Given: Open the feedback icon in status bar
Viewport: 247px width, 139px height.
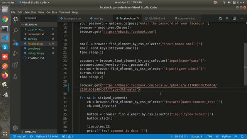Looking at the screenshot, I should pos(236,136).
